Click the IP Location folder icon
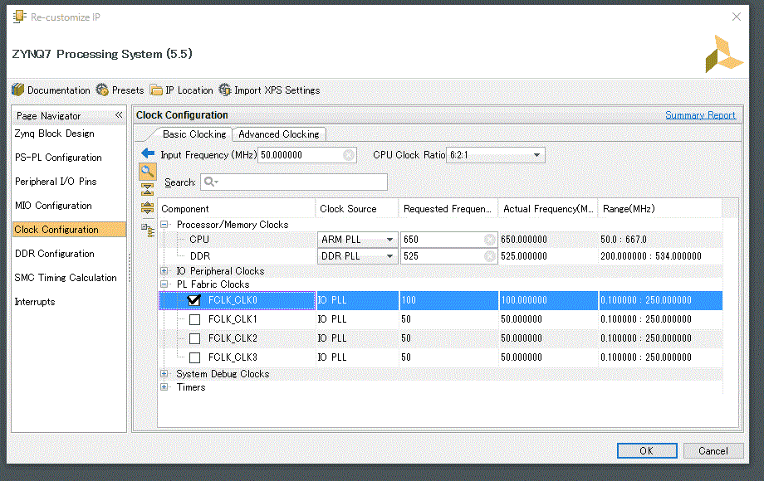The image size is (764, 481). tap(156, 90)
